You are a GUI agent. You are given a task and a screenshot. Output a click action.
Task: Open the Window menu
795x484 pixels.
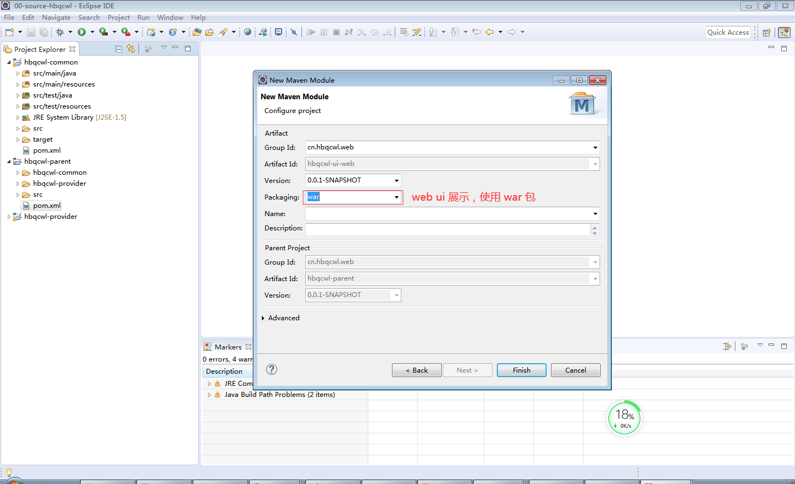[170, 17]
